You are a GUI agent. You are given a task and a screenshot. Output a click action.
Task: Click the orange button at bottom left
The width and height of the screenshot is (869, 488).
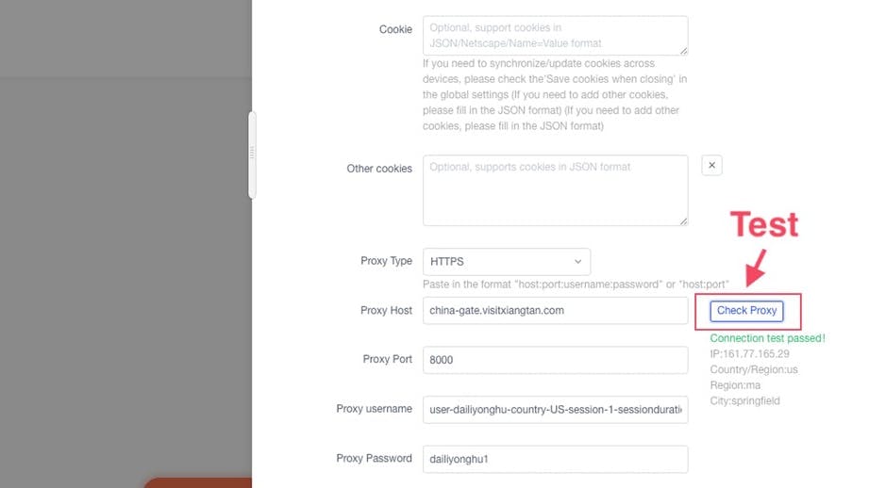pos(198,482)
